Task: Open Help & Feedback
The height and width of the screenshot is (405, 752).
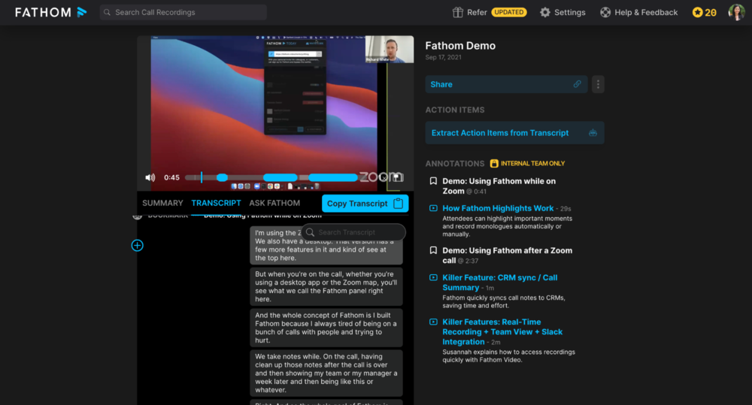Action: (x=638, y=13)
